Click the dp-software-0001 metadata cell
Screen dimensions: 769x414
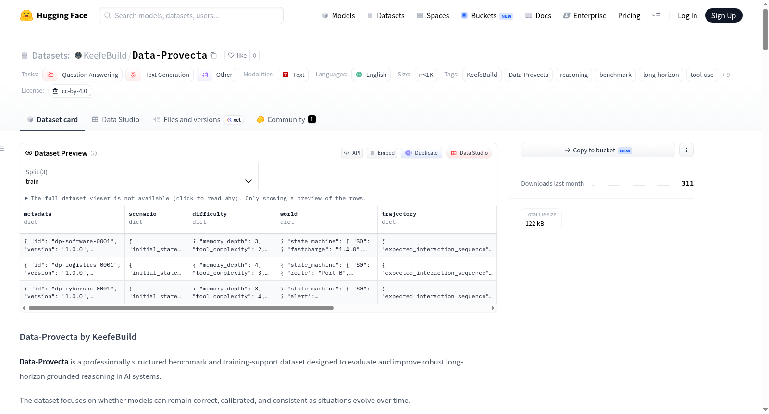coord(72,245)
